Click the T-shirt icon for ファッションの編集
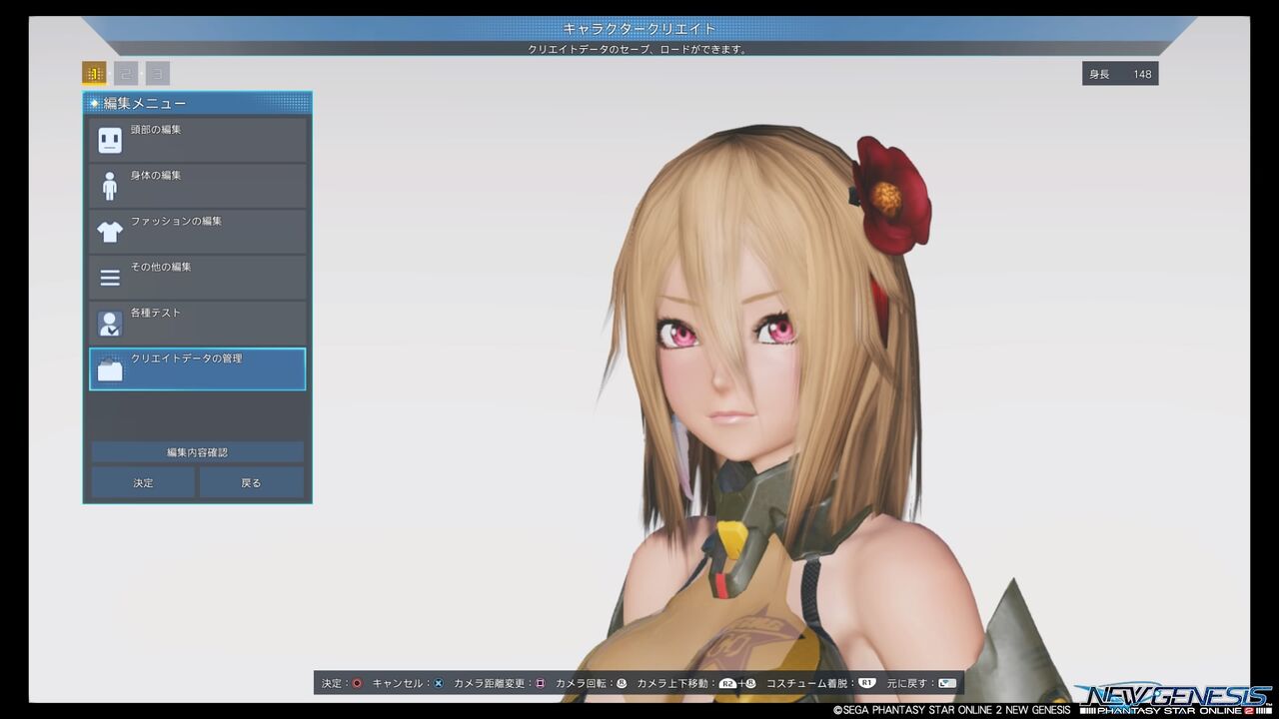The height and width of the screenshot is (719, 1279). (110, 232)
